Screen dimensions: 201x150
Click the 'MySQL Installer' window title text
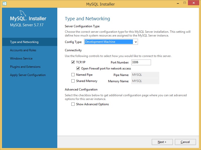tap(100, 4)
